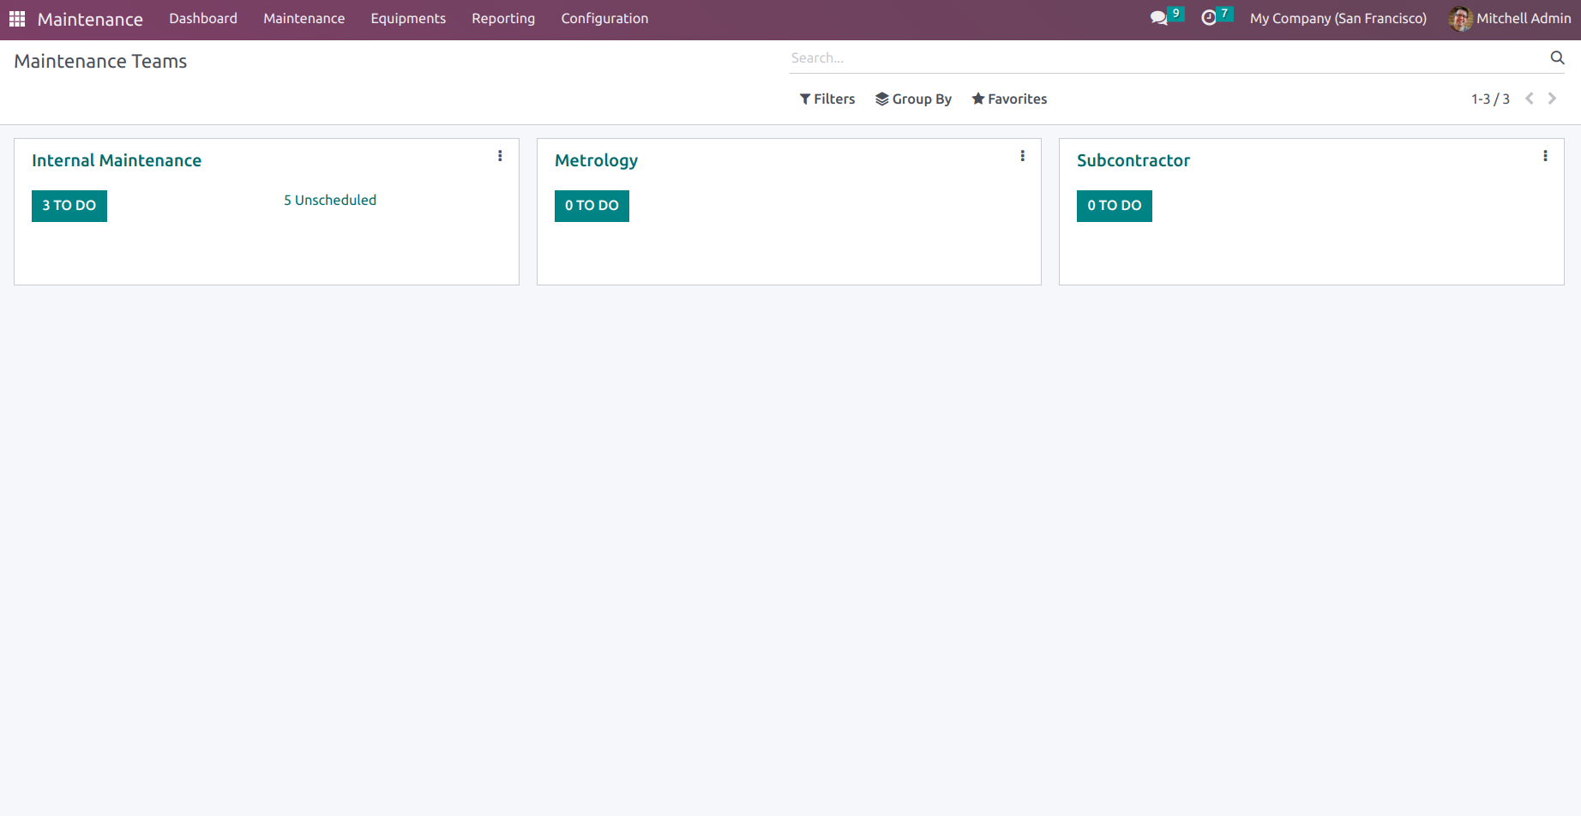The height and width of the screenshot is (816, 1581).
Task: Switch to the Dashboard menu
Action: point(202,17)
